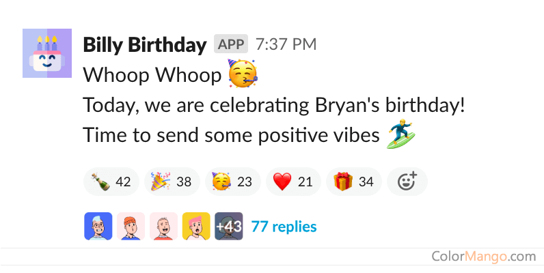The image size is (544, 273).
Task: Toggle the red heart reaction with 21
Action: 293,182
